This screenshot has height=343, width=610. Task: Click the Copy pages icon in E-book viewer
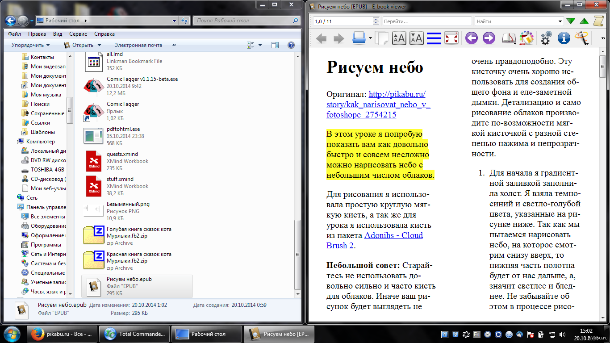click(x=381, y=38)
